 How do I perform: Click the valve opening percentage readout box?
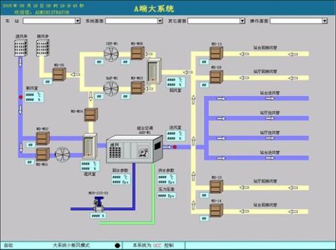pos(98,216)
